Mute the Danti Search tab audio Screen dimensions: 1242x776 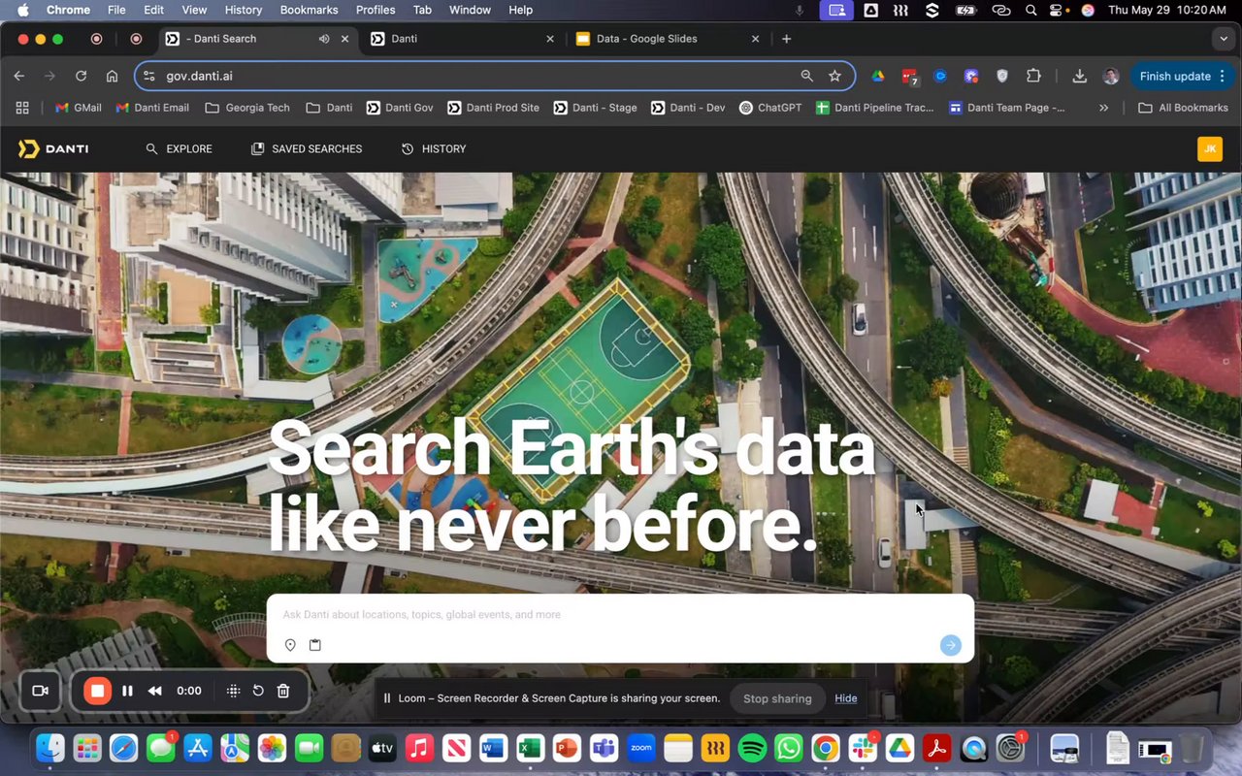[x=324, y=39]
